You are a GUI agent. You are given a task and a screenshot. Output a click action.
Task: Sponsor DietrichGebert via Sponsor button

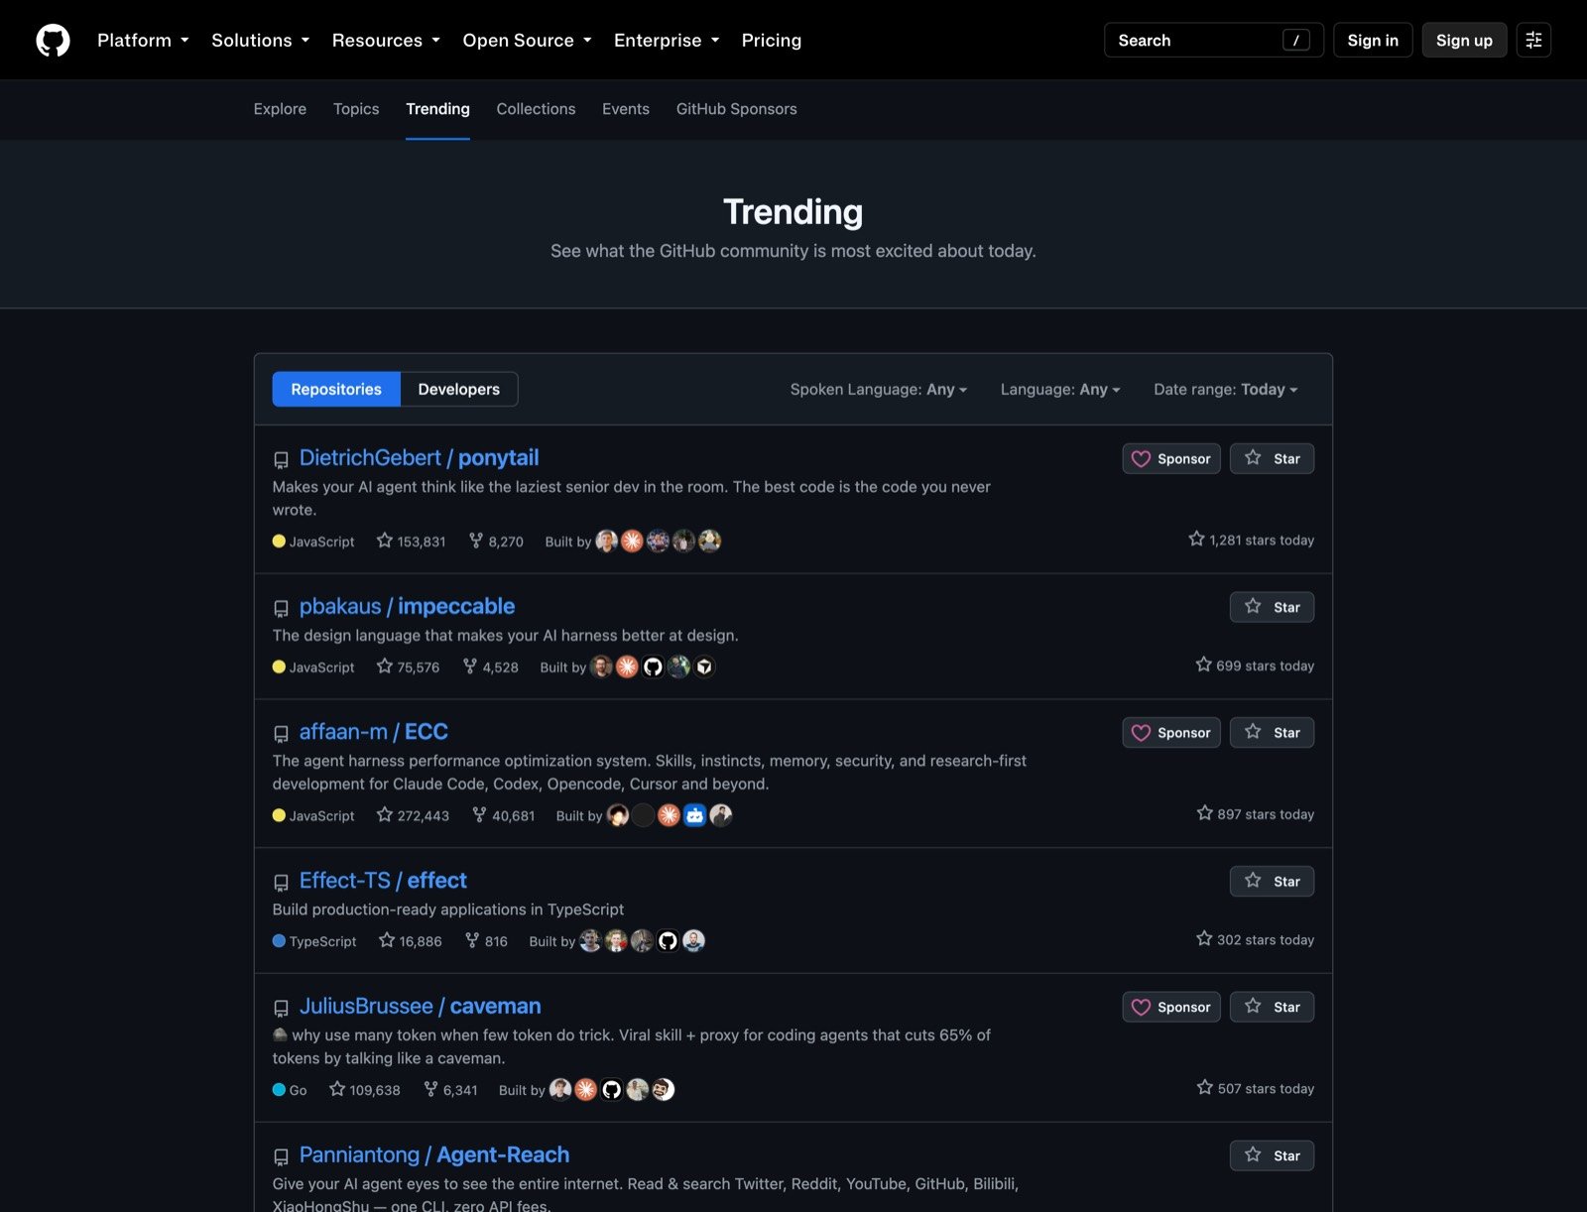click(x=1171, y=458)
